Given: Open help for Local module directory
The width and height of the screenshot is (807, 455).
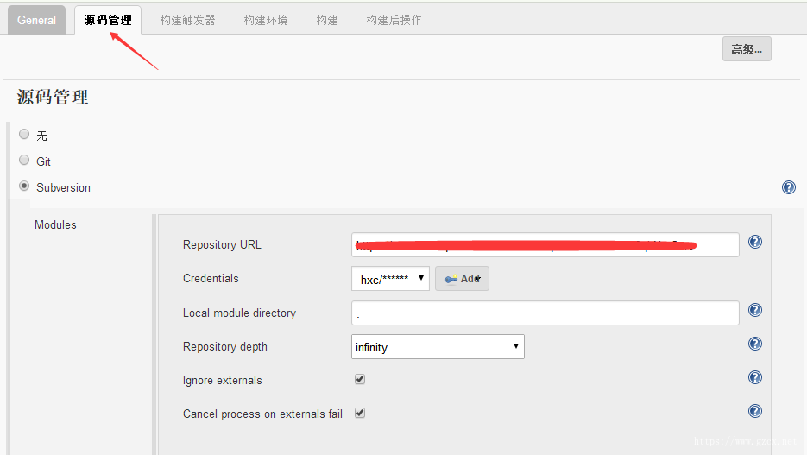Looking at the screenshot, I should point(755,310).
